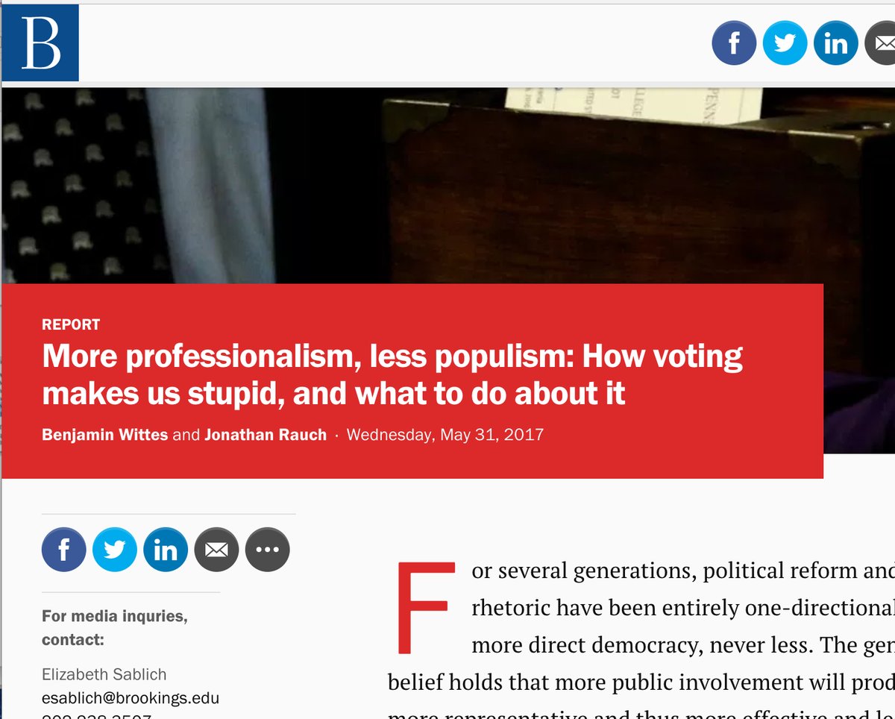Click the 'For media inquiries' heading
The height and width of the screenshot is (719, 895).
point(115,628)
